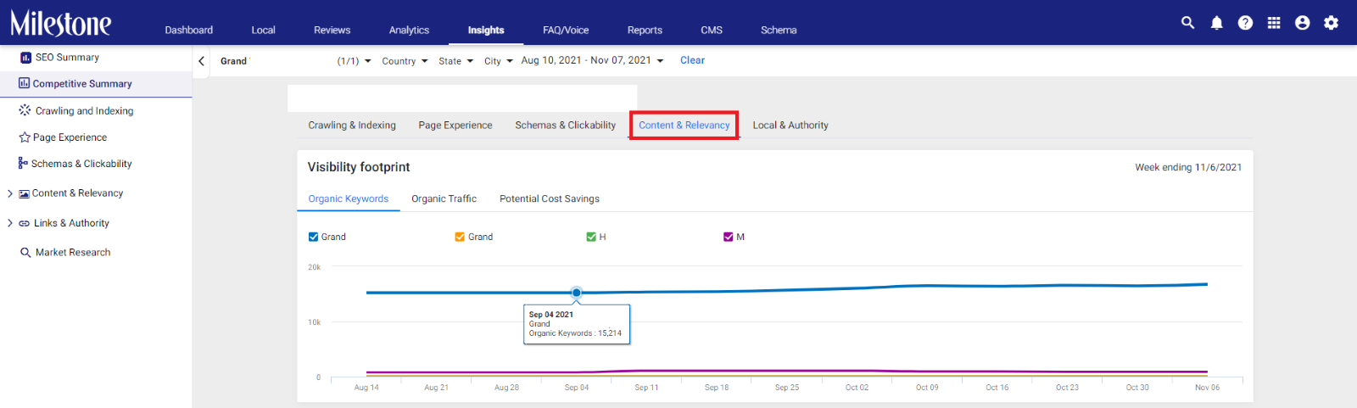Open the search magnifier icon in header
Screen dimensions: 1357x408
tap(1187, 23)
